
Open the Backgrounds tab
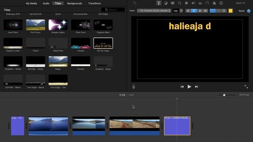coord(75,3)
